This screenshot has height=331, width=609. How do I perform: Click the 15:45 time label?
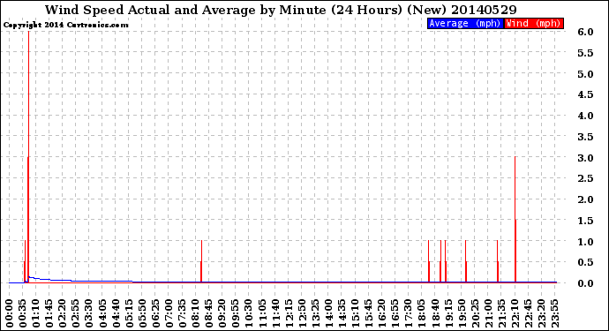coord(369,313)
